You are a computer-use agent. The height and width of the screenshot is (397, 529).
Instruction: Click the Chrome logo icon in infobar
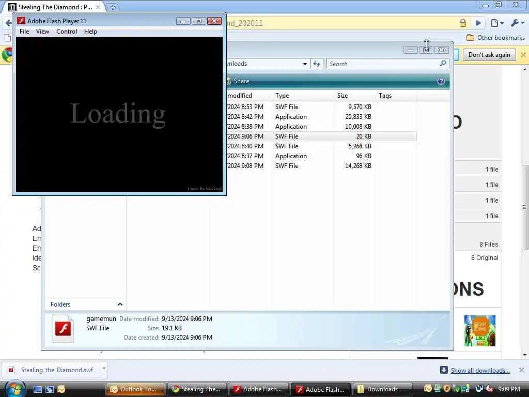7,55
